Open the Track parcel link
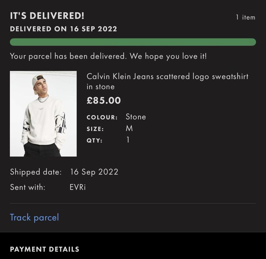 pyautogui.click(x=34, y=217)
